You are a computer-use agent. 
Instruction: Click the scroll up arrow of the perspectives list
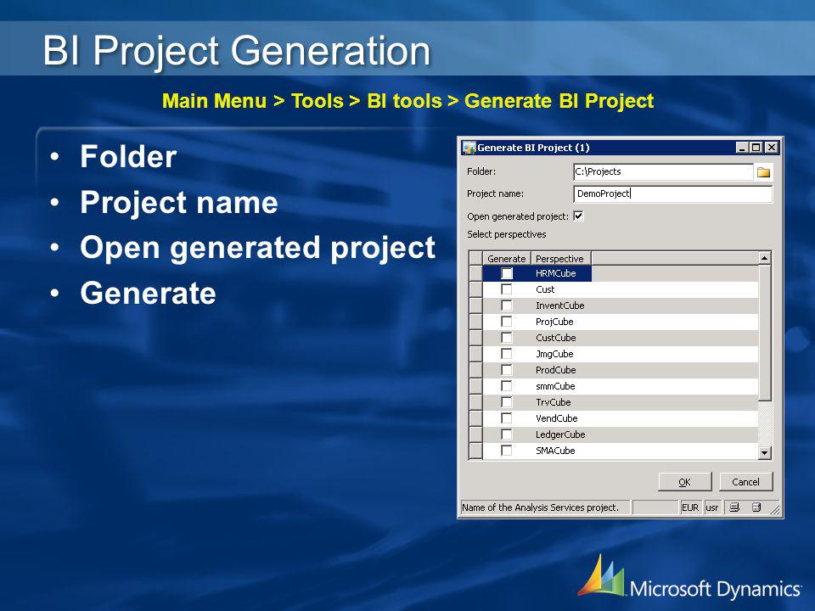click(x=764, y=258)
